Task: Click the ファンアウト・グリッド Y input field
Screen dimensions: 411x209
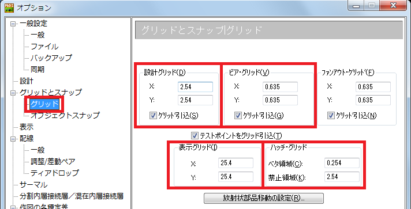Action: 373,100
